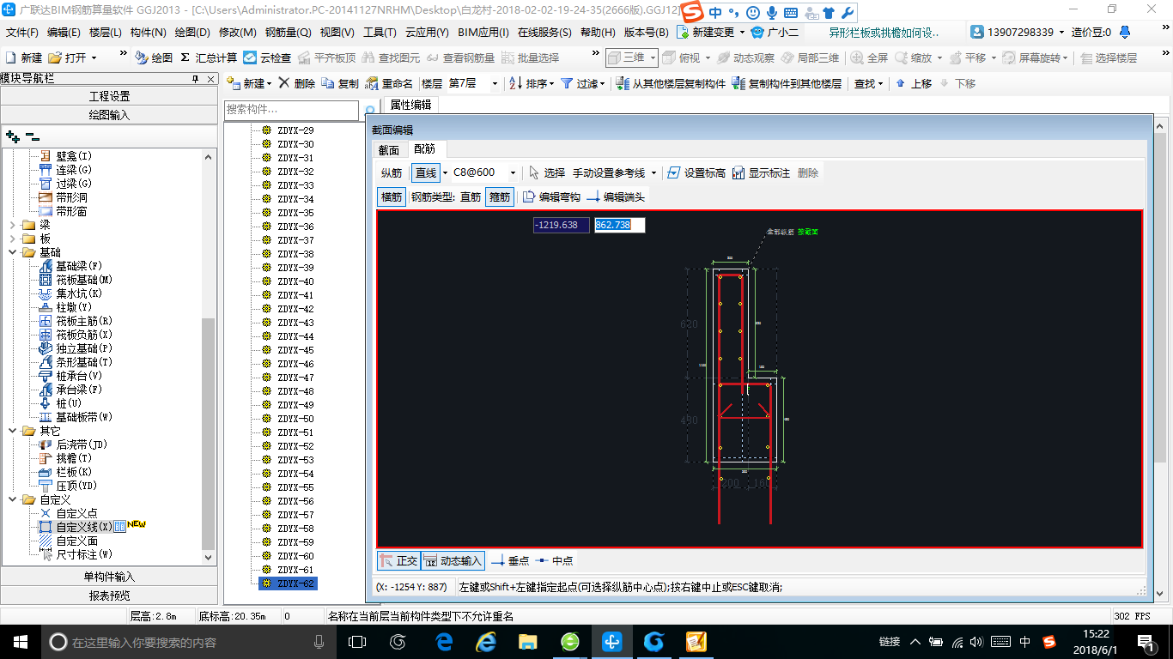Collapse the 自定义 tree folder
Image resolution: width=1173 pixels, height=659 pixels.
[13, 499]
